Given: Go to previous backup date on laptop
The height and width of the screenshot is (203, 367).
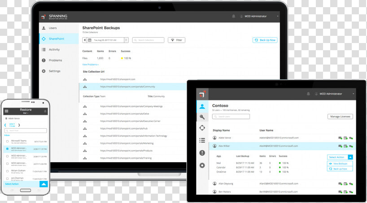Looking at the screenshot, I should point(84,40).
